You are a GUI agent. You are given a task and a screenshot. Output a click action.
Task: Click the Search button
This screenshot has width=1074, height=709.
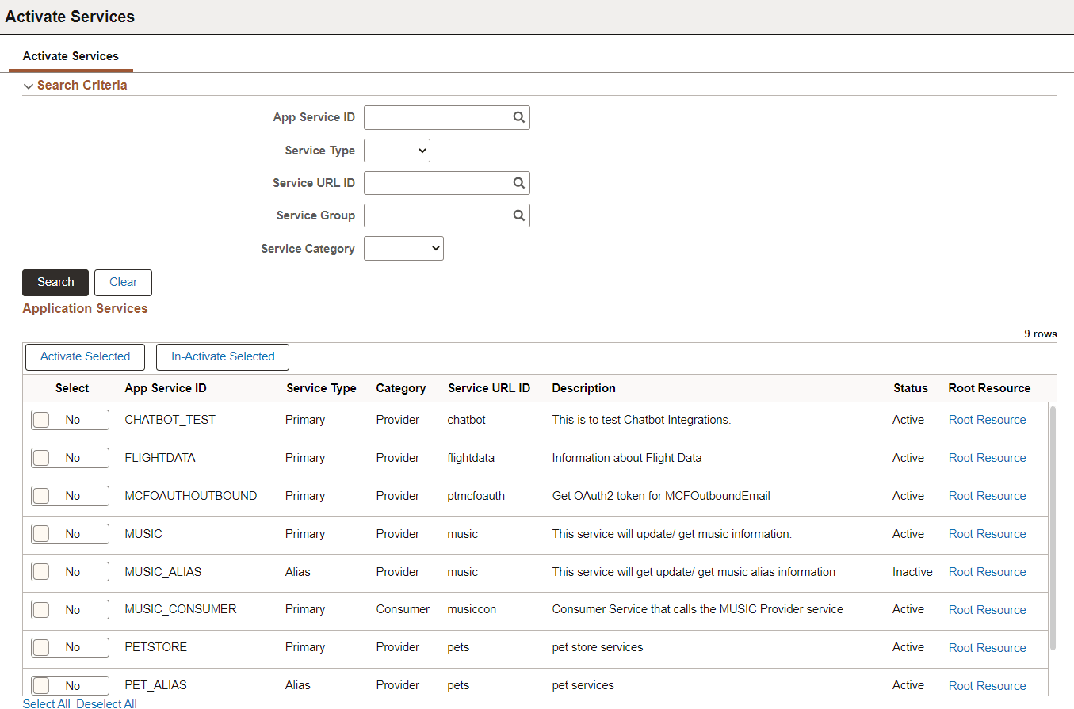point(55,282)
